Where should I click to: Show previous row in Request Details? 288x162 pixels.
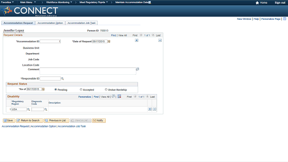pyautogui.click(x=141, y=35)
